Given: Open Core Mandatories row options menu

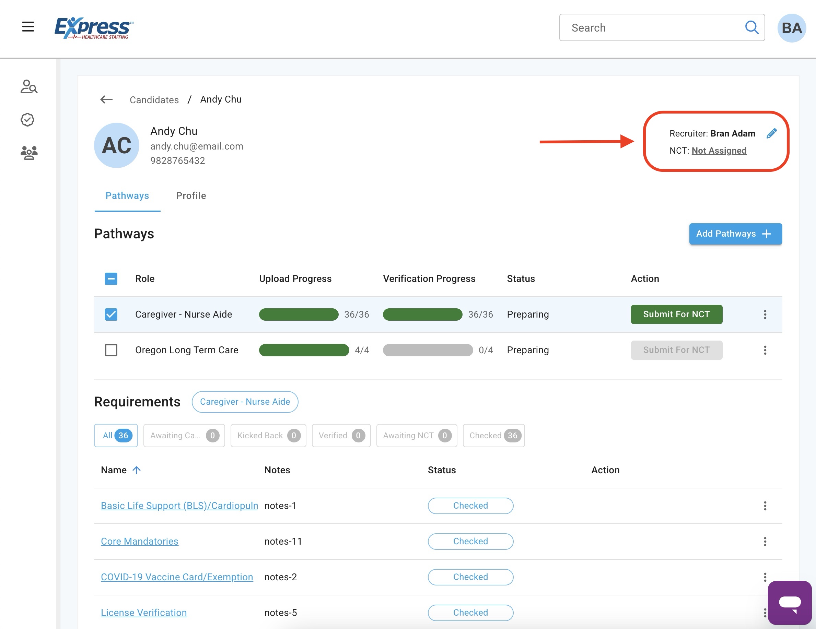Looking at the screenshot, I should click(x=765, y=541).
